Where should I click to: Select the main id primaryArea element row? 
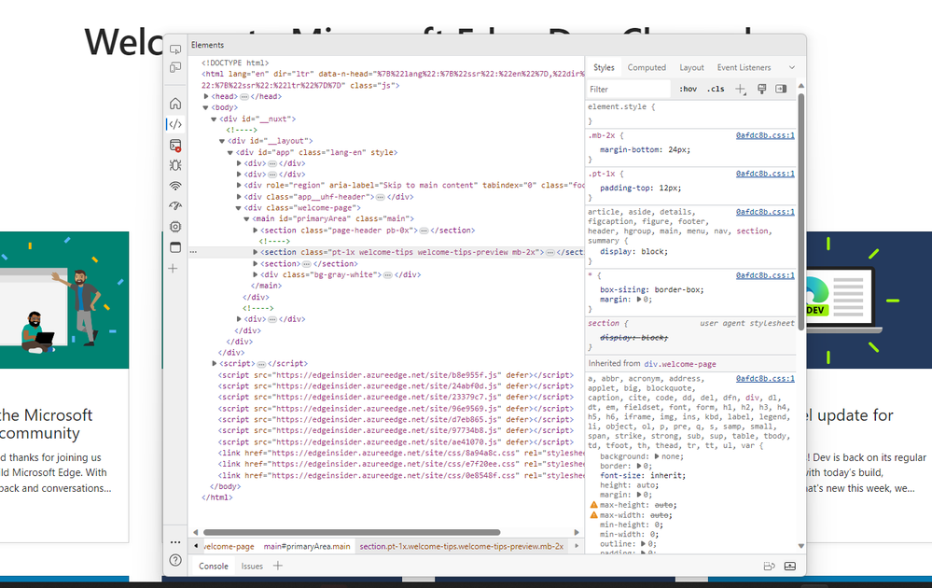click(x=333, y=218)
